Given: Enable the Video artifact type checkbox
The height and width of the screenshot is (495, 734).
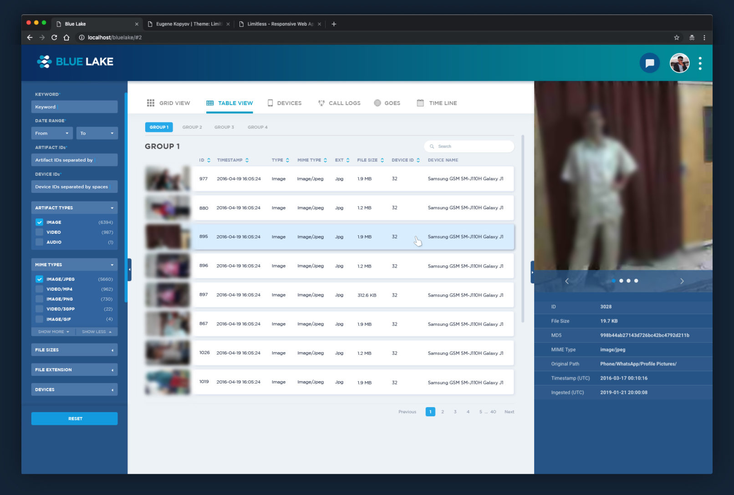Looking at the screenshot, I should click(40, 232).
